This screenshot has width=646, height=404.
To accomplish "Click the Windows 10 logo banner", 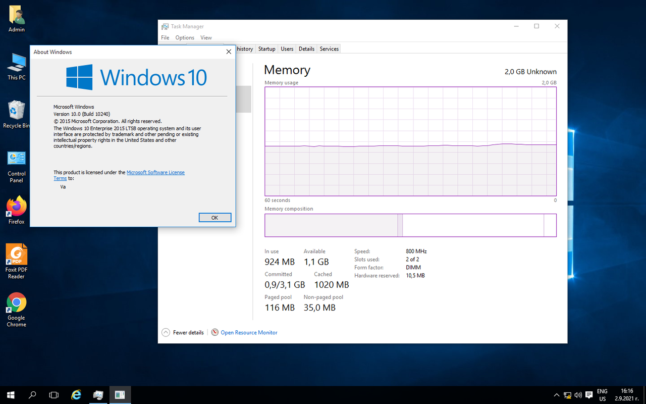I will pyautogui.click(x=136, y=77).
